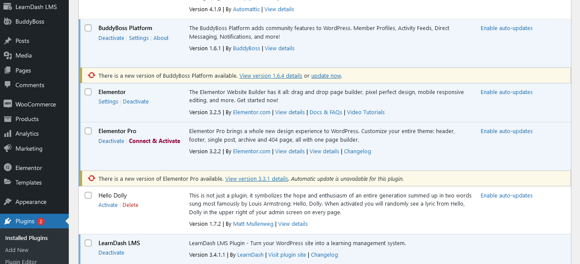Check the Hello Dolly checkbox

tap(88, 195)
